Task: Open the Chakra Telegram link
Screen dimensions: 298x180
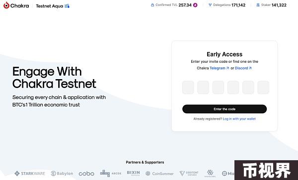Action: [220, 68]
